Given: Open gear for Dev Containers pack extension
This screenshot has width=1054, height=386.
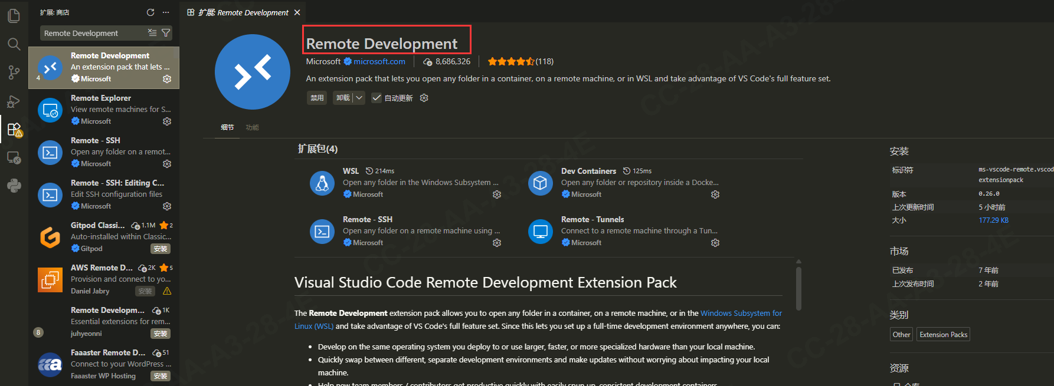Looking at the screenshot, I should pos(715,194).
